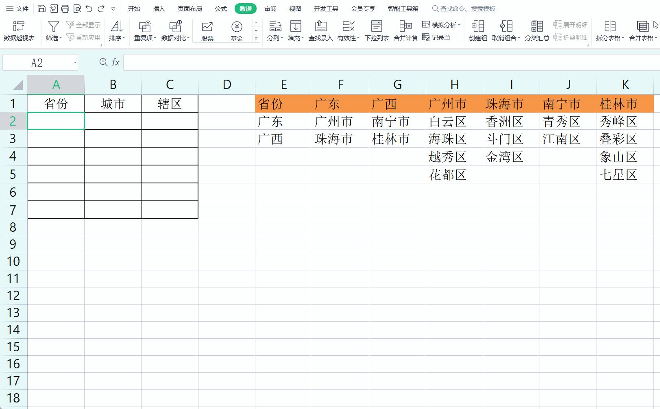Switch to the 插入 tab

pos(159,9)
